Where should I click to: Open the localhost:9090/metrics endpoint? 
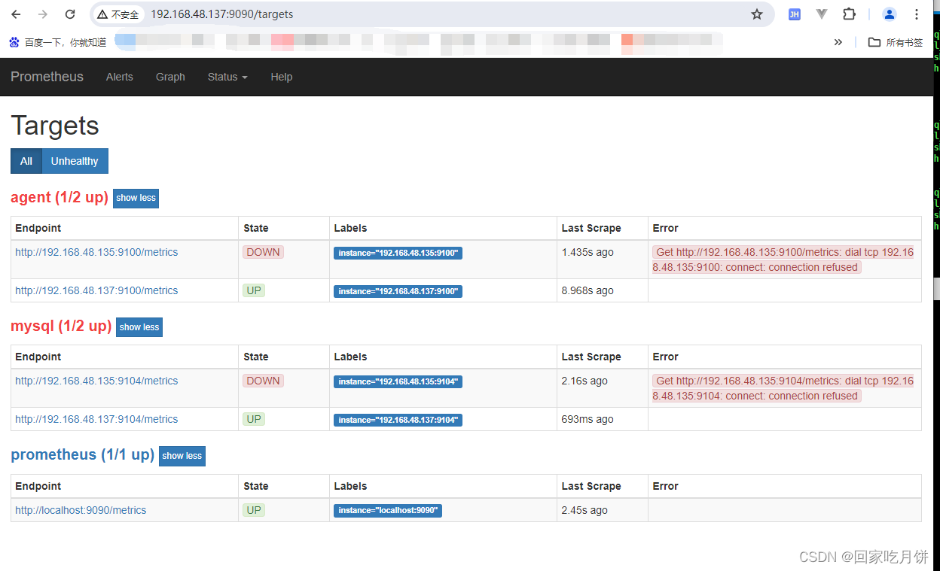pyautogui.click(x=81, y=510)
